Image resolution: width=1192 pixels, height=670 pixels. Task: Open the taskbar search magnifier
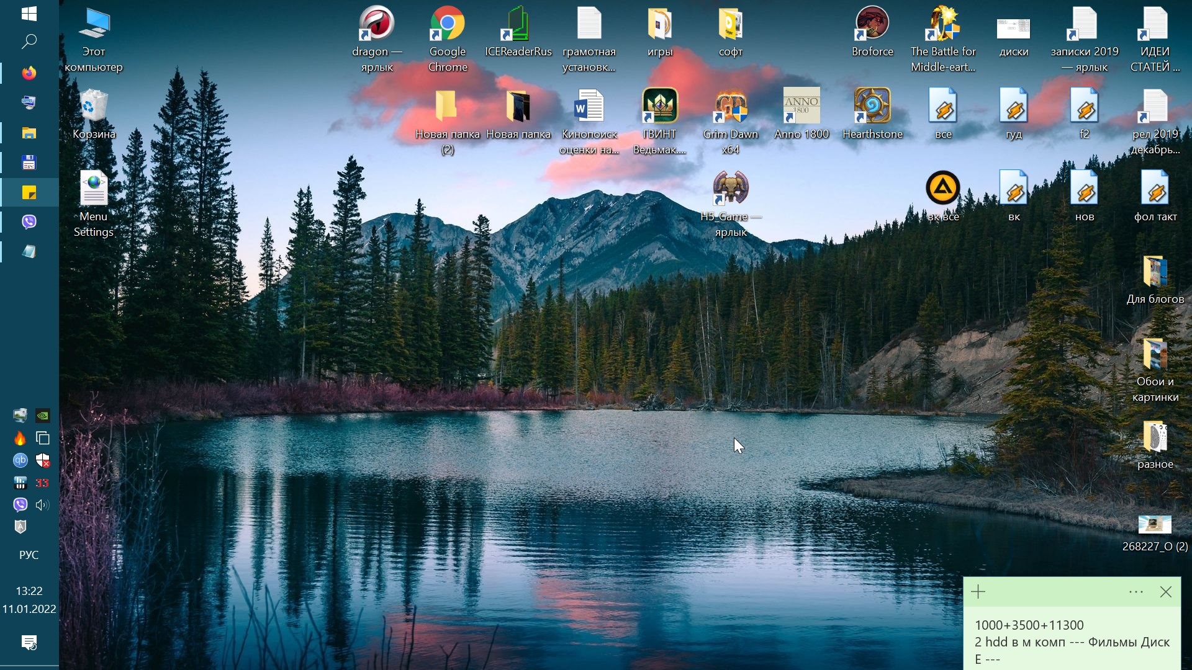[x=29, y=42]
